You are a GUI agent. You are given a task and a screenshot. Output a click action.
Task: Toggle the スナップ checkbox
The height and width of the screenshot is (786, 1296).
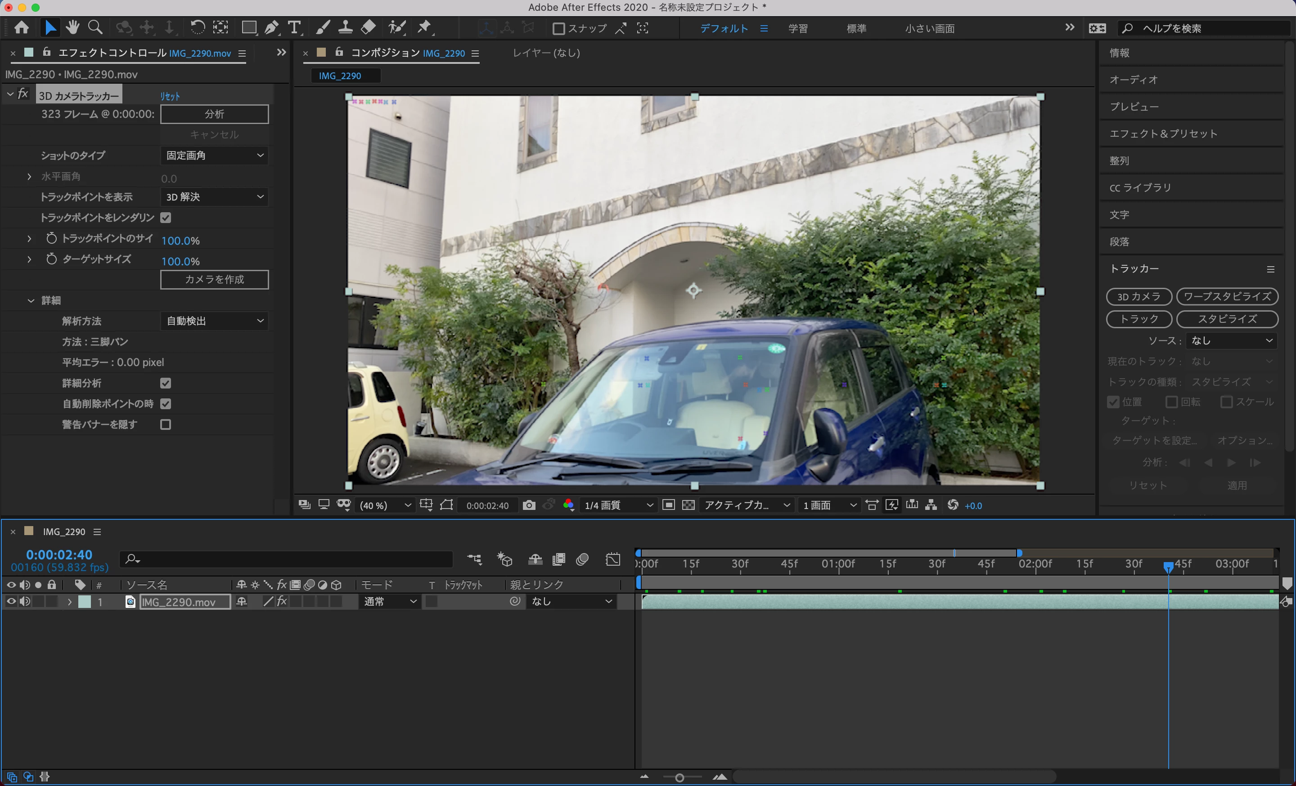tap(558, 28)
